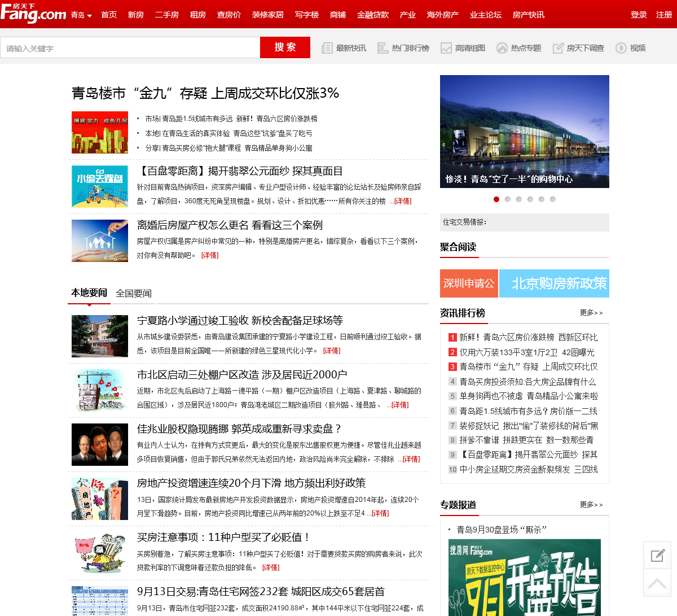
Task: Click the red 搜索 button
Action: [x=285, y=47]
